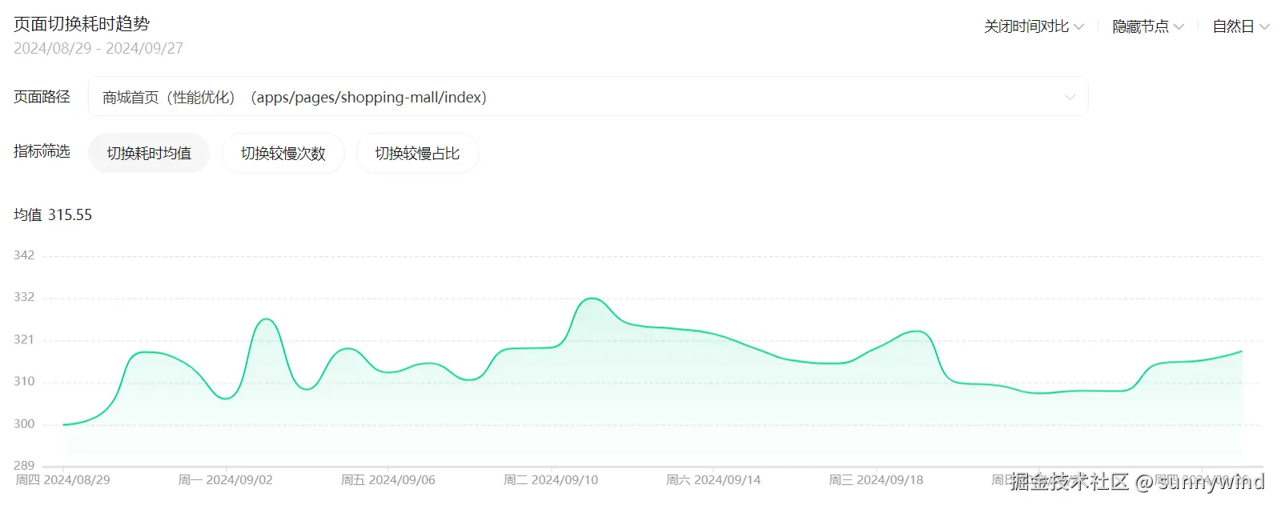Viewport: 1281px width, 509px height.
Task: Select the 切换较慢次数 metric filter
Action: pyautogui.click(x=283, y=153)
